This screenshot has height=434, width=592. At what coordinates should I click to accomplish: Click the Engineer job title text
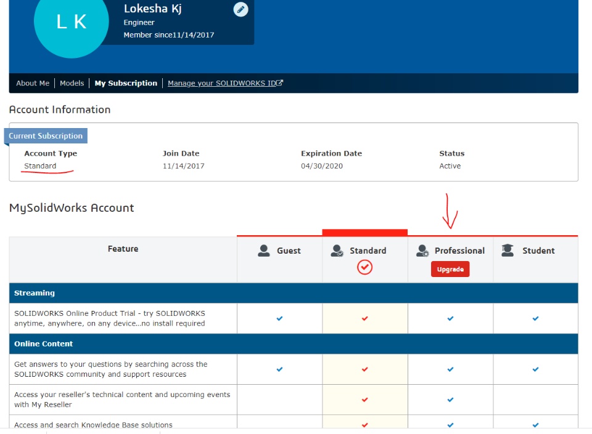click(139, 23)
